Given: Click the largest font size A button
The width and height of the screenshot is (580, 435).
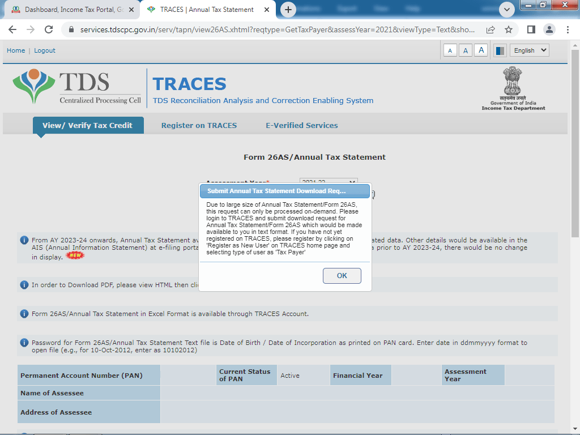Looking at the screenshot, I should coord(481,50).
